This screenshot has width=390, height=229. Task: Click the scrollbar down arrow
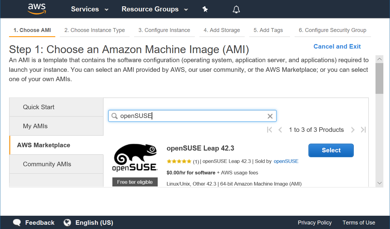click(380, 183)
